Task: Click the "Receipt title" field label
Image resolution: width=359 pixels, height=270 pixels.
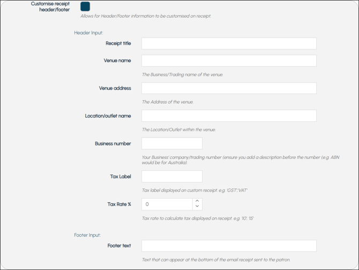Action: click(118, 43)
